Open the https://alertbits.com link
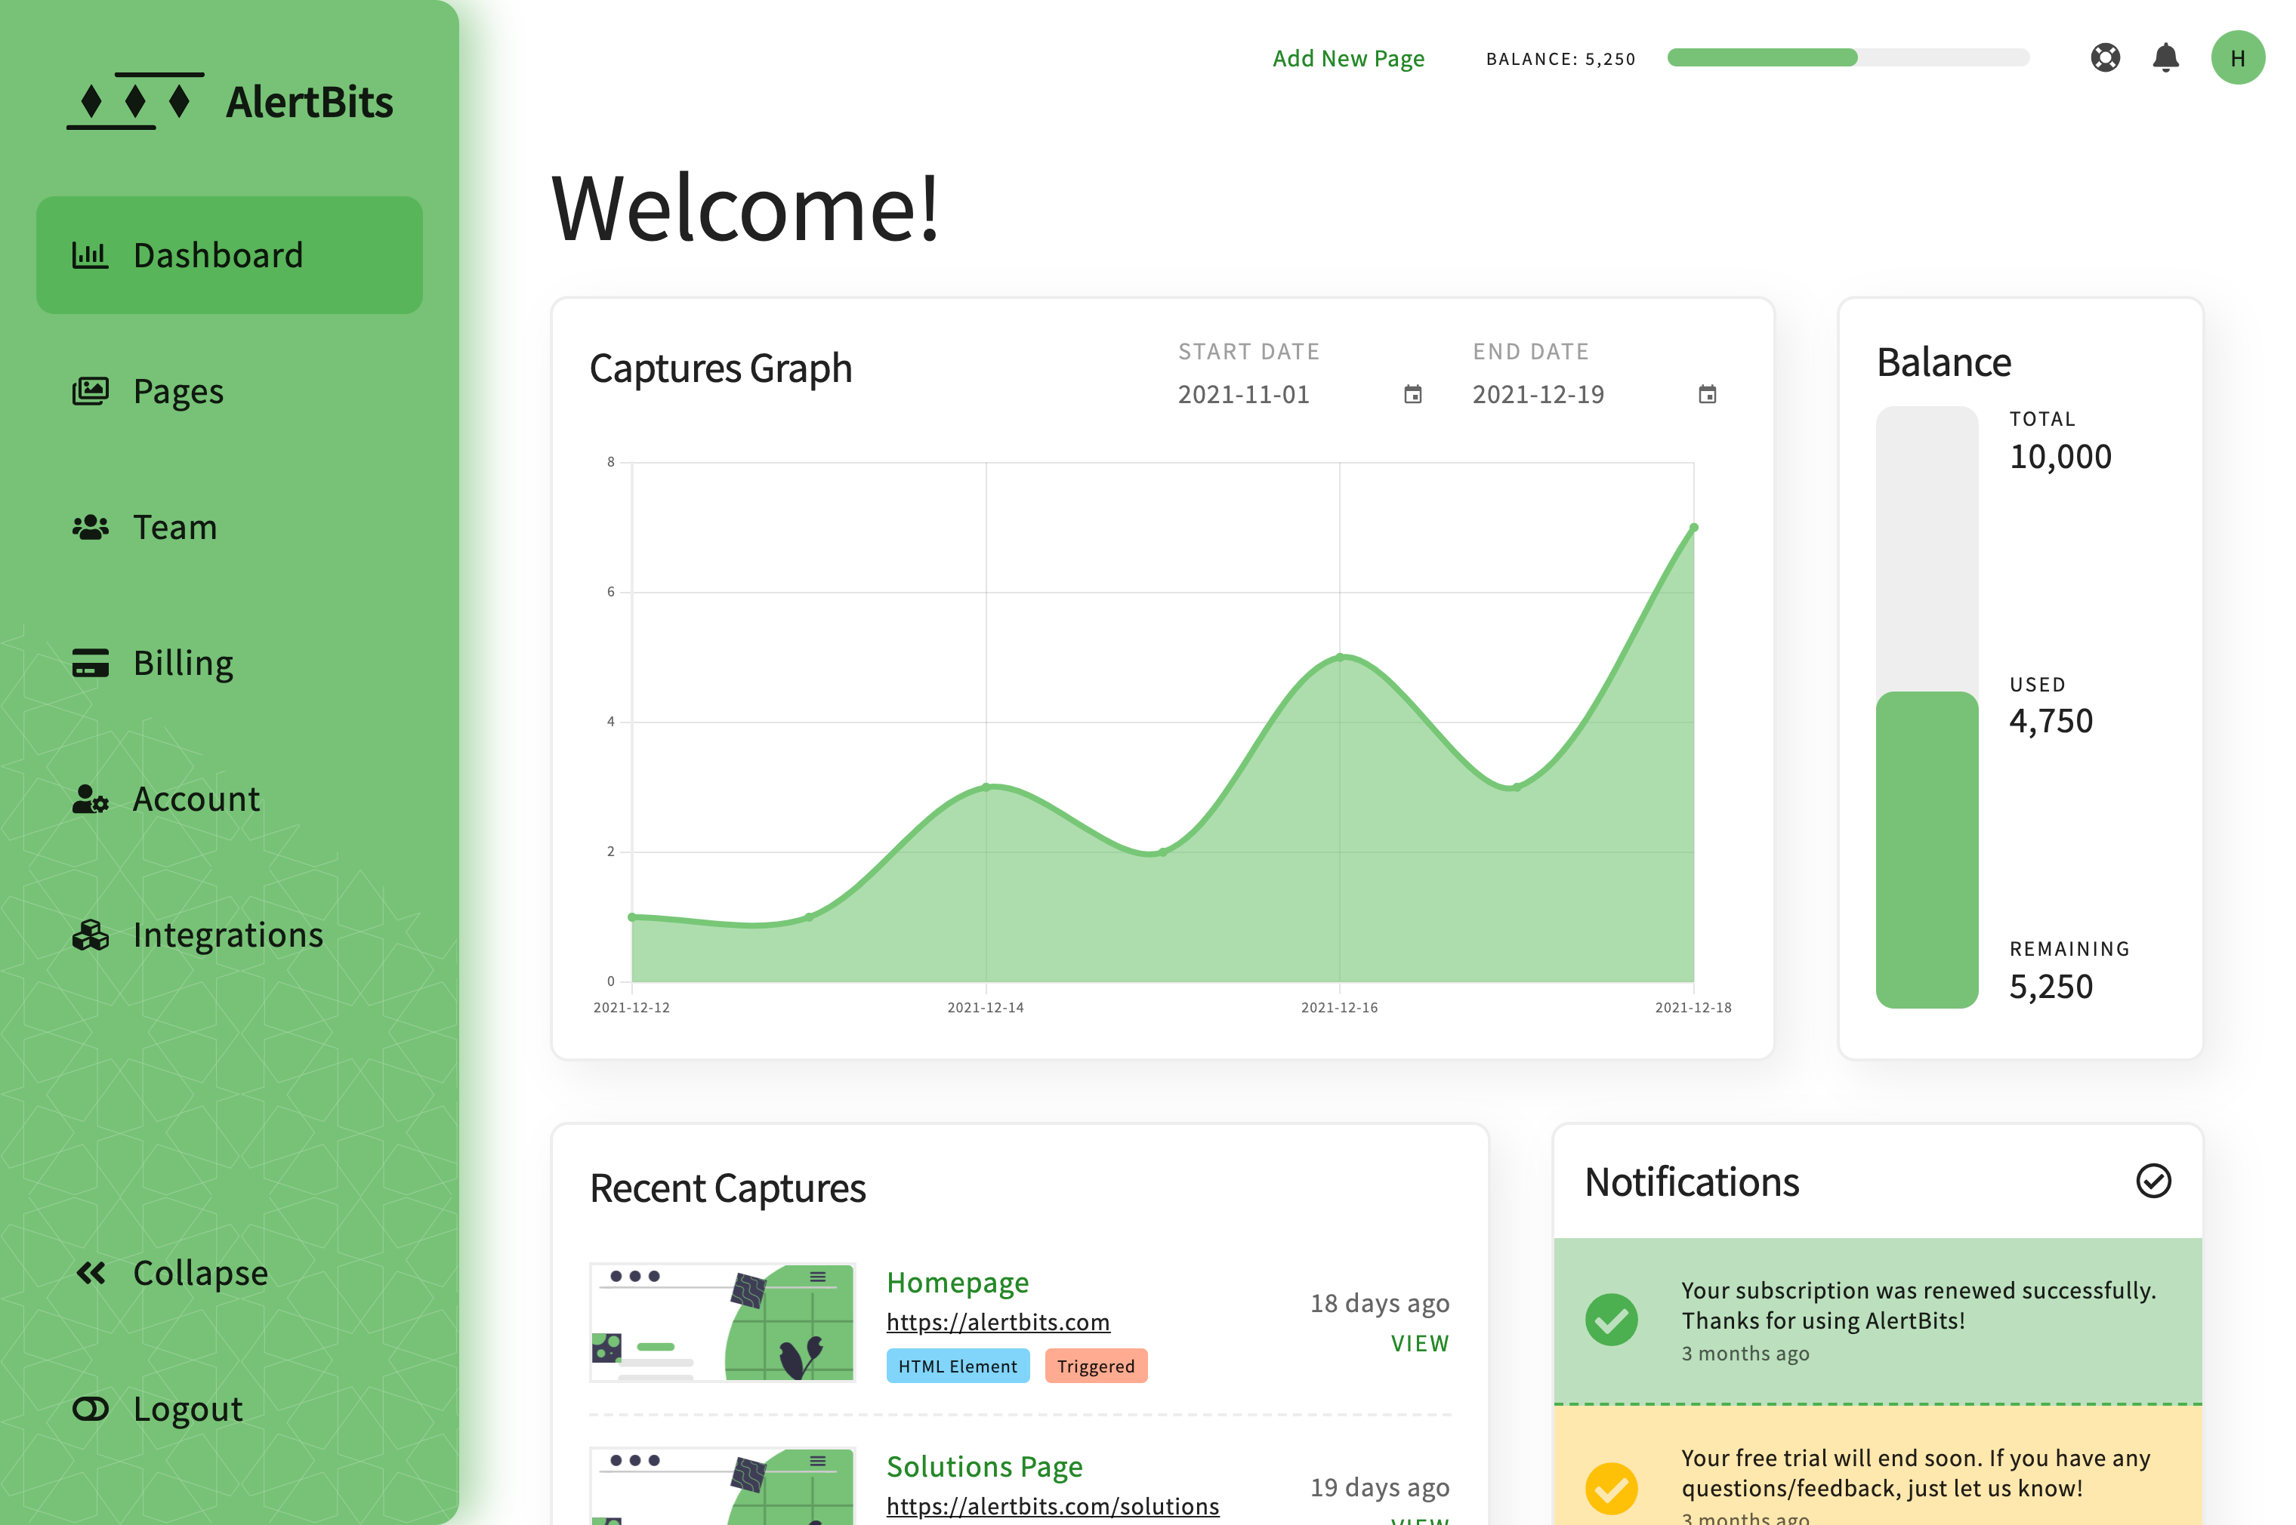The height and width of the screenshot is (1525, 2296). click(997, 1322)
